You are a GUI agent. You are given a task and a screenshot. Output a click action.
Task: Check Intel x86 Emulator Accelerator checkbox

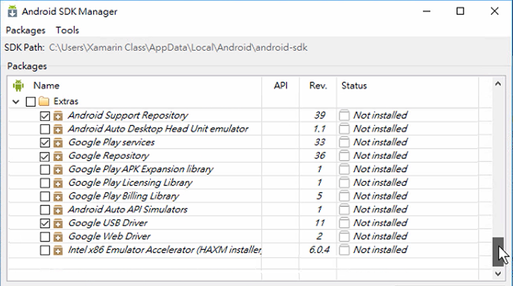pos(45,250)
